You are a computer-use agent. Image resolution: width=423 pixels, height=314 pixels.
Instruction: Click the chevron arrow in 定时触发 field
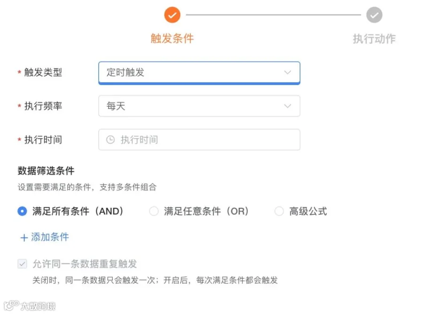pyautogui.click(x=288, y=72)
